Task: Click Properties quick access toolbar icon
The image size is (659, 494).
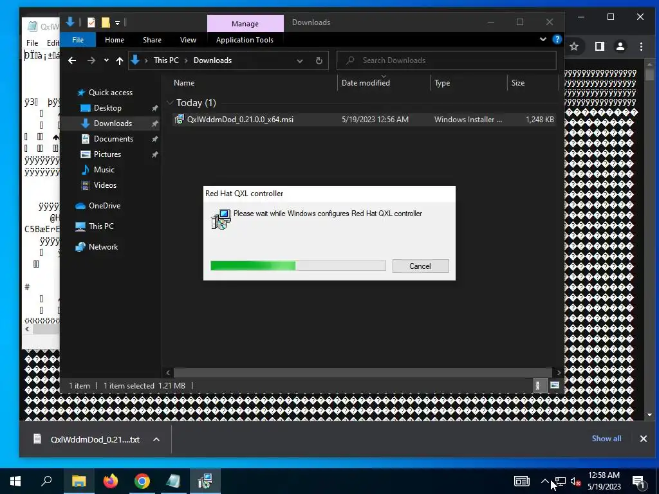Action: click(x=91, y=23)
